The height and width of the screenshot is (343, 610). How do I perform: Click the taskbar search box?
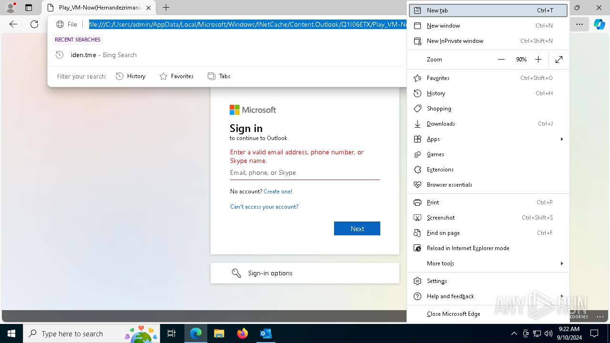click(x=91, y=333)
